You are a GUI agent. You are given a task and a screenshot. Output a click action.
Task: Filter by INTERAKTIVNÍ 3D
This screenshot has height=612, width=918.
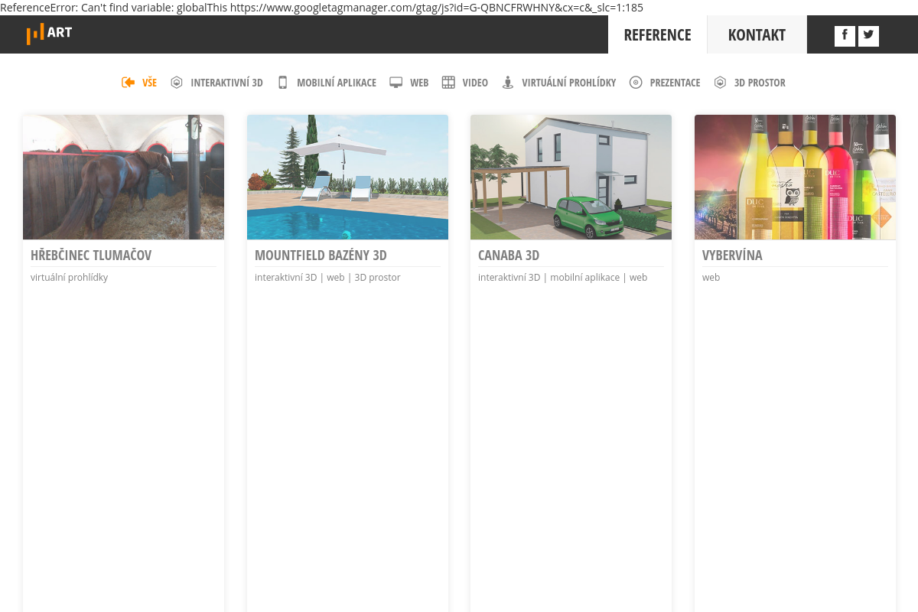[226, 83]
